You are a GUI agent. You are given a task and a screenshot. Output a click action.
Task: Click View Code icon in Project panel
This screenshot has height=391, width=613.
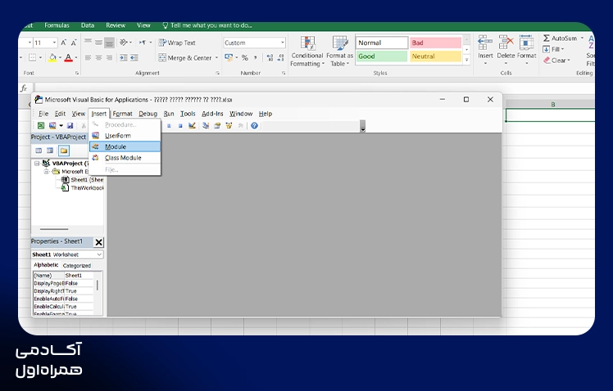tap(39, 151)
